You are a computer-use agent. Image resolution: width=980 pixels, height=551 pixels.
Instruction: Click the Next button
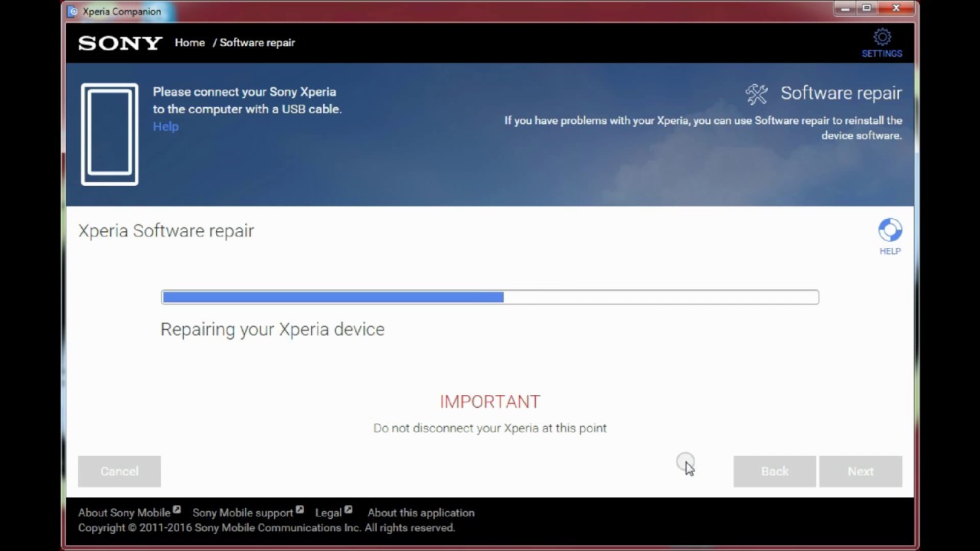(x=861, y=471)
